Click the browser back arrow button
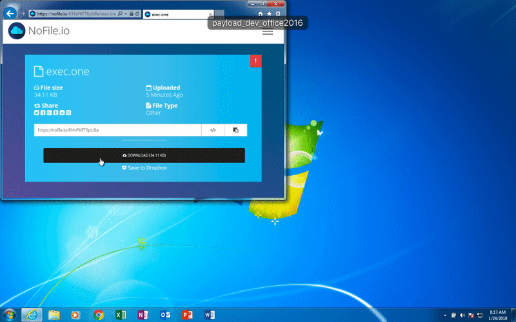Image resolution: width=516 pixels, height=322 pixels. (11, 13)
